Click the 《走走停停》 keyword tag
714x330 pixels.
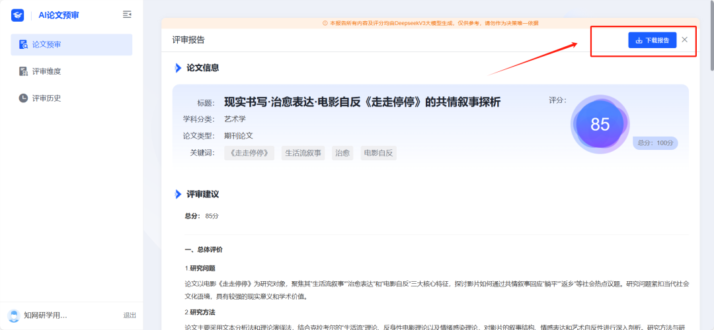pyautogui.click(x=249, y=153)
